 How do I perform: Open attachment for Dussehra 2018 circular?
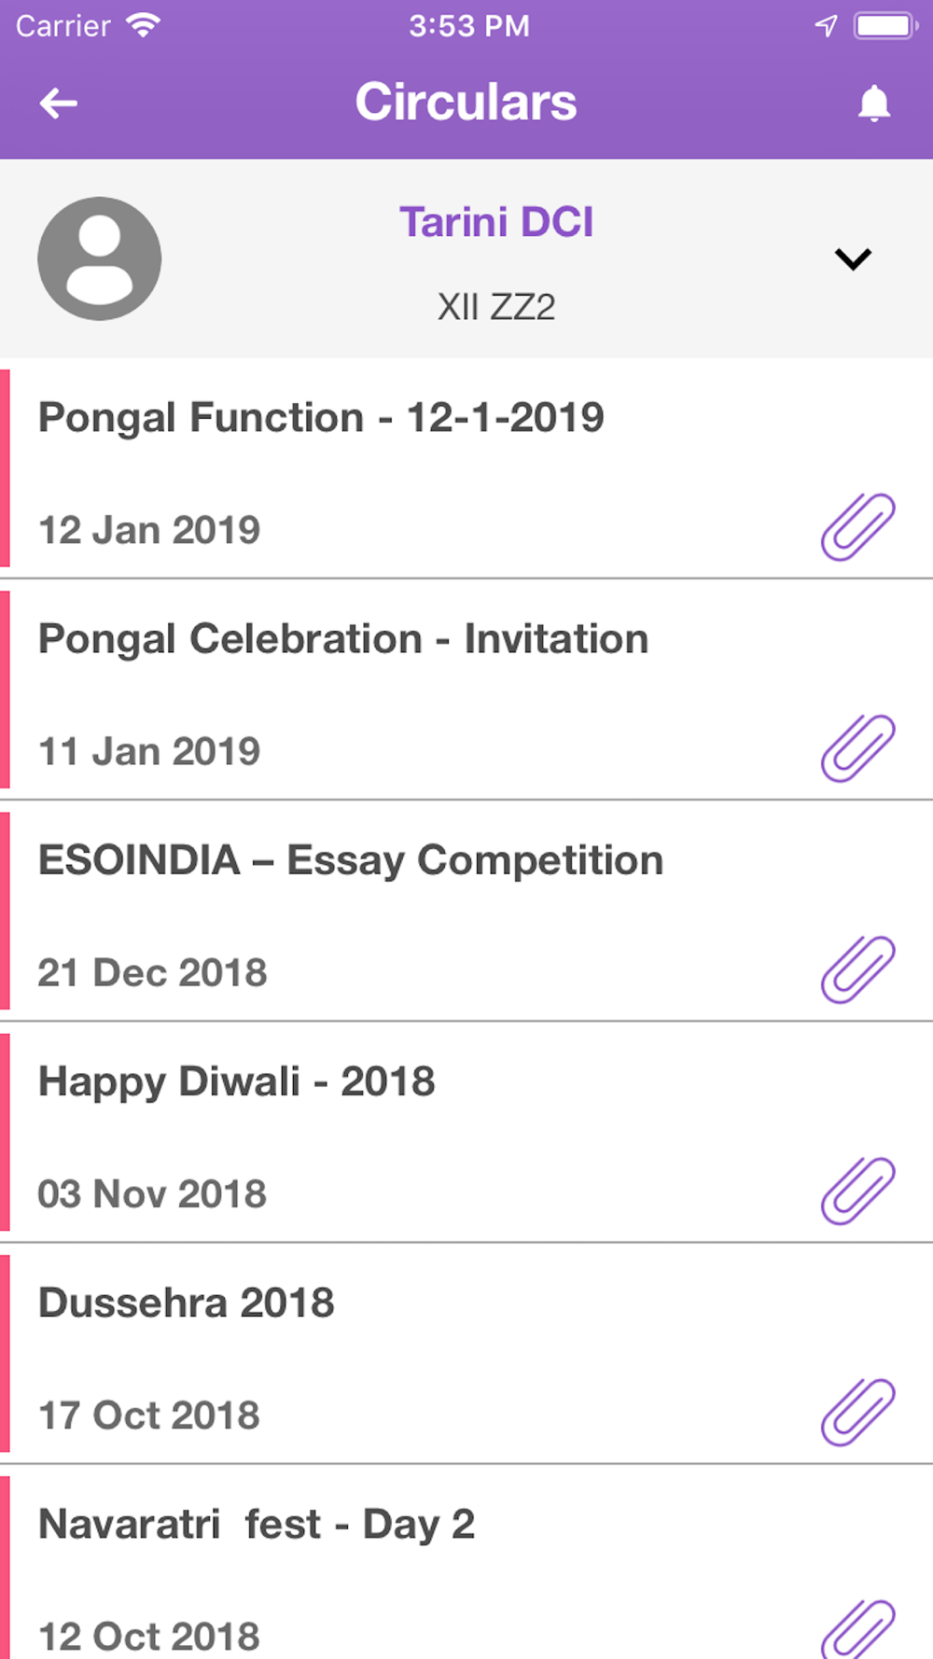pyautogui.click(x=858, y=1412)
